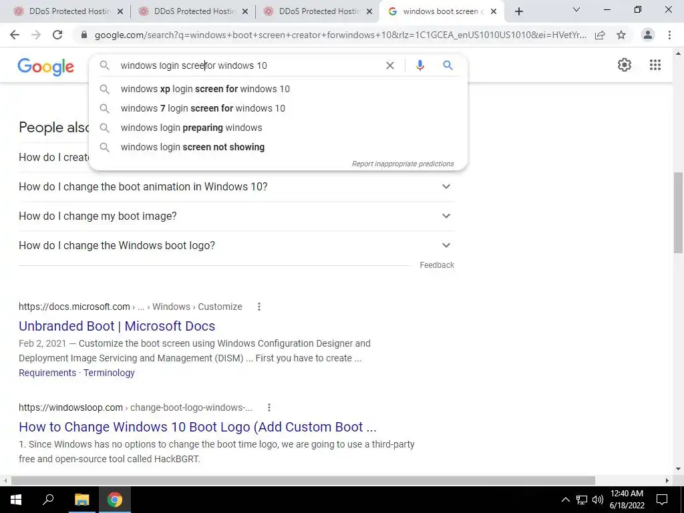Open the Windows notification center
Viewport: 684px width, 513px height.
pyautogui.click(x=662, y=500)
